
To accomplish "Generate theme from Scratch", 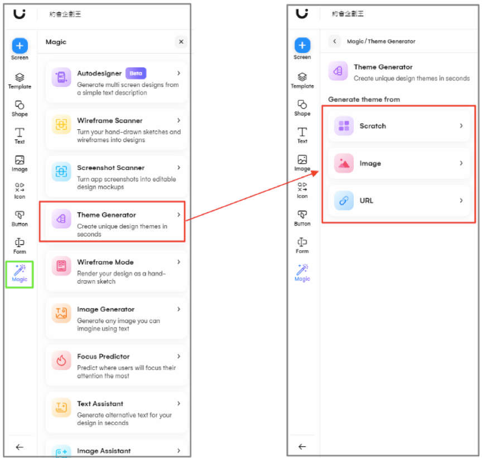I will click(x=399, y=126).
